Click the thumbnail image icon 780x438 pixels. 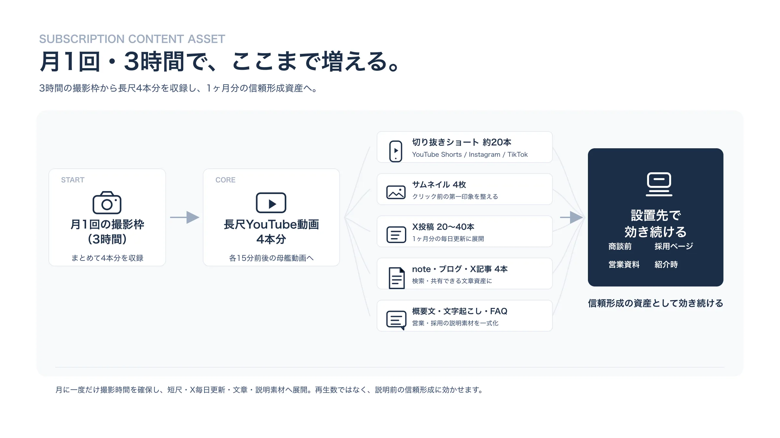tap(396, 192)
